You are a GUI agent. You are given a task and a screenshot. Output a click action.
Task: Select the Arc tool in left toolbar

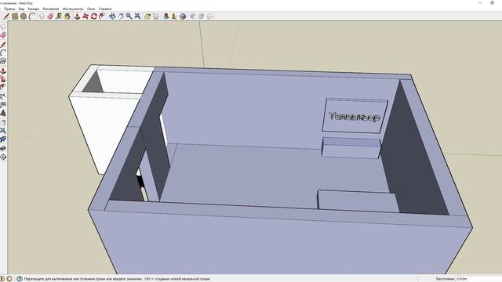[x=3, y=52]
